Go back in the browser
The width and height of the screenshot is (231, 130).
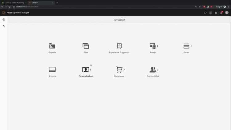2,7
